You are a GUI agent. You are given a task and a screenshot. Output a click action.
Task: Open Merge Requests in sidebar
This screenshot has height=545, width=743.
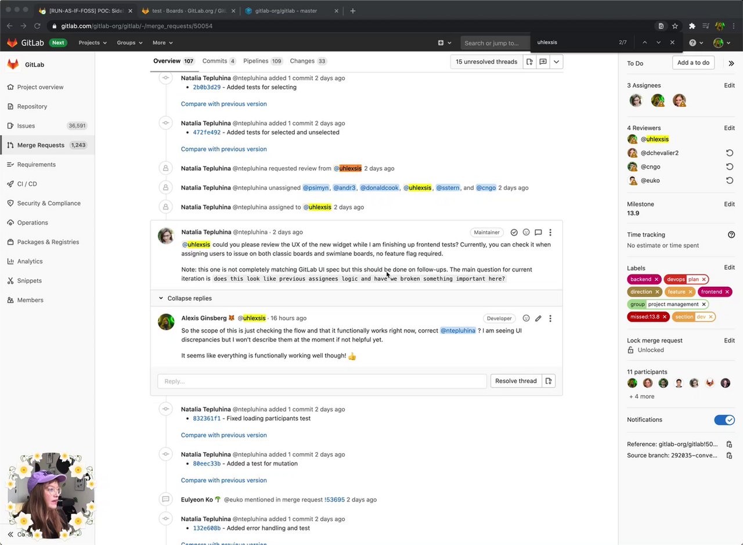(48, 145)
